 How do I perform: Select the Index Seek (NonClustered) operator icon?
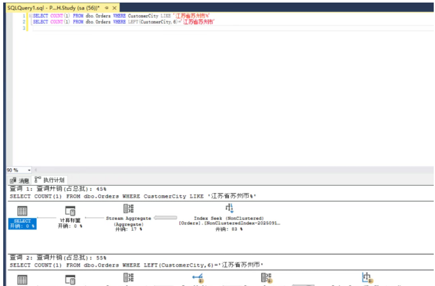click(229, 208)
